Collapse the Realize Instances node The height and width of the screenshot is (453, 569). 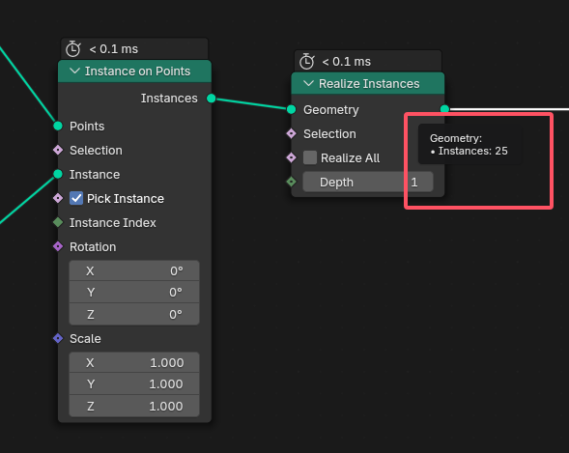click(308, 83)
